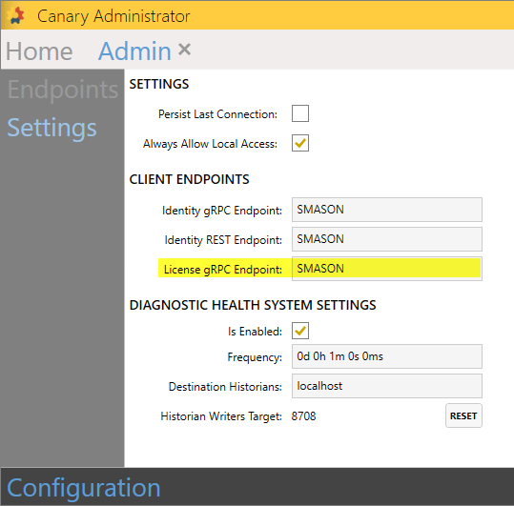The height and width of the screenshot is (506, 514).
Task: Open the Settings sidebar section
Action: coord(51,128)
